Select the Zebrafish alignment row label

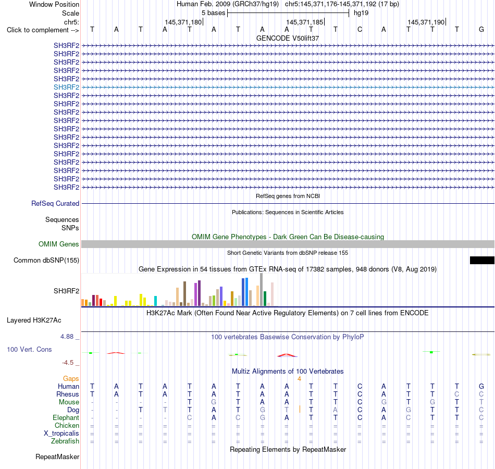click(x=65, y=441)
